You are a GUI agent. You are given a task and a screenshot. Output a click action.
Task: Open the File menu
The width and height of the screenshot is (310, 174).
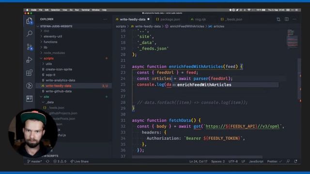(x=41, y=10)
